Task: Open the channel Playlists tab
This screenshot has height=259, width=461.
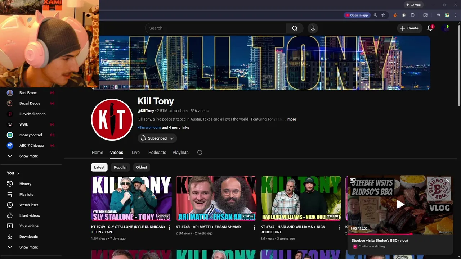Action: pos(180,153)
